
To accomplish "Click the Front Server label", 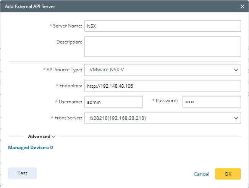I will (x=68, y=118).
